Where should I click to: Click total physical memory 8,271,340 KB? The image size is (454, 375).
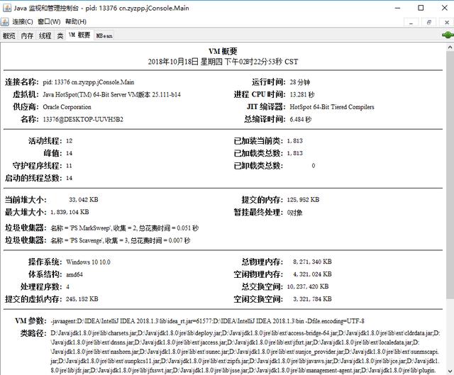coord(312,262)
